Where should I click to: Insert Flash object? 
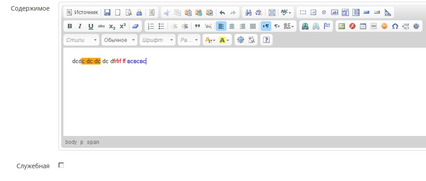(352, 26)
